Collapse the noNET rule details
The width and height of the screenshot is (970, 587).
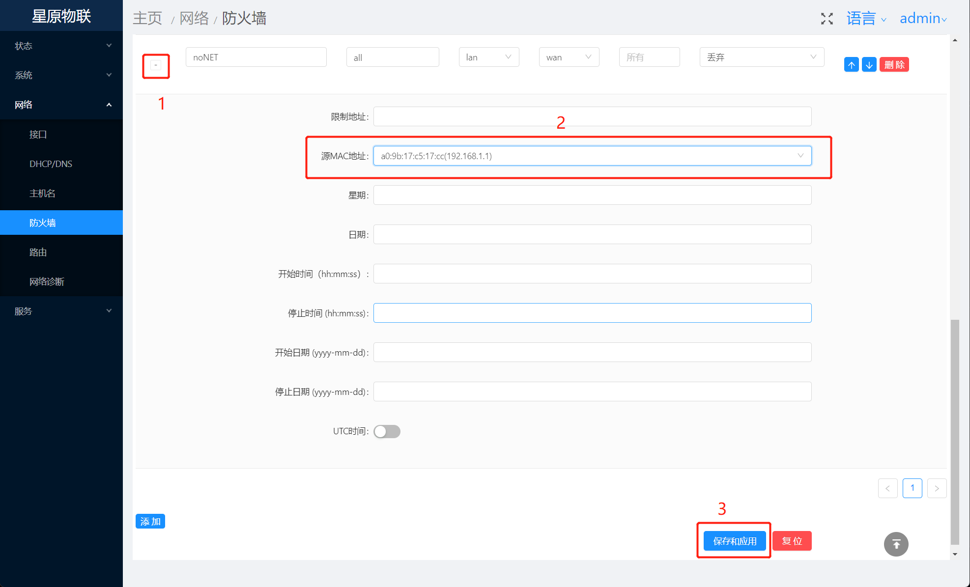(156, 65)
